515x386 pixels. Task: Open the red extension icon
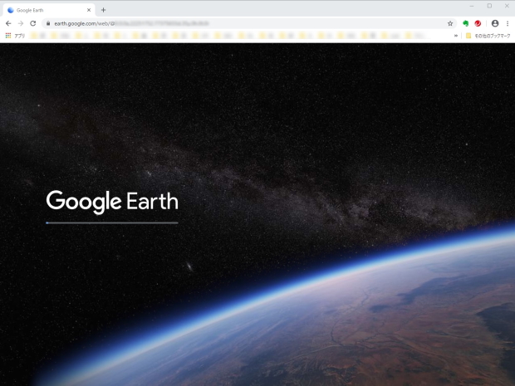478,23
